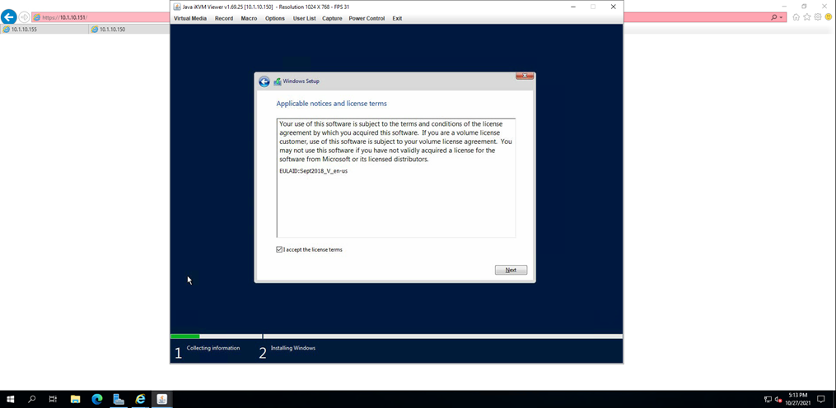836x408 pixels.
Task: Close the Windows Setup dialog
Action: click(x=525, y=76)
